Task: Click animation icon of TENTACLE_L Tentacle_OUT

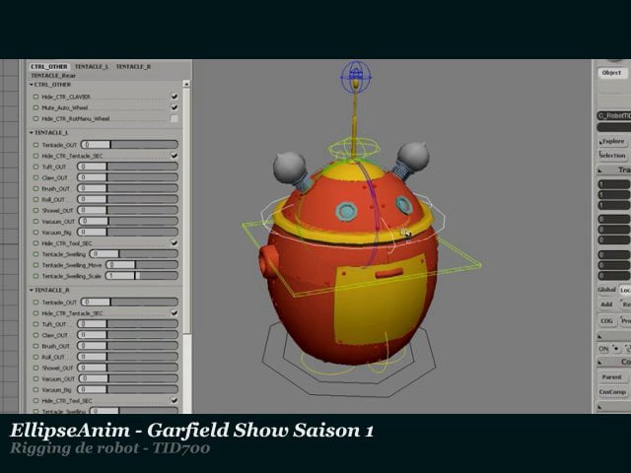Action: tap(35, 145)
